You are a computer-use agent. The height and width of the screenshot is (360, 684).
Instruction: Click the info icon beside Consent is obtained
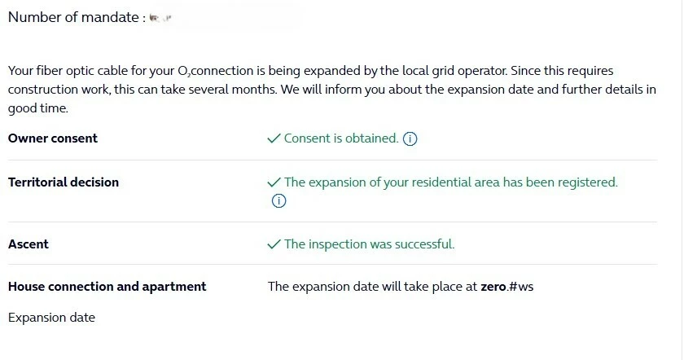tap(410, 138)
